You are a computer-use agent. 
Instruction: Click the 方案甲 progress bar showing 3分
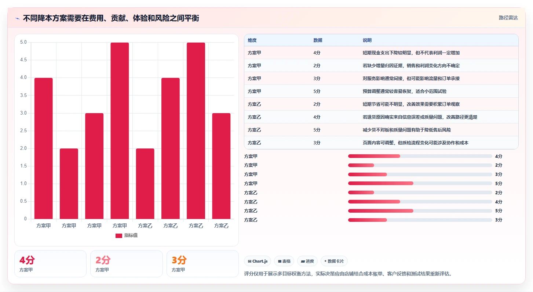pyautogui.click(x=420, y=174)
